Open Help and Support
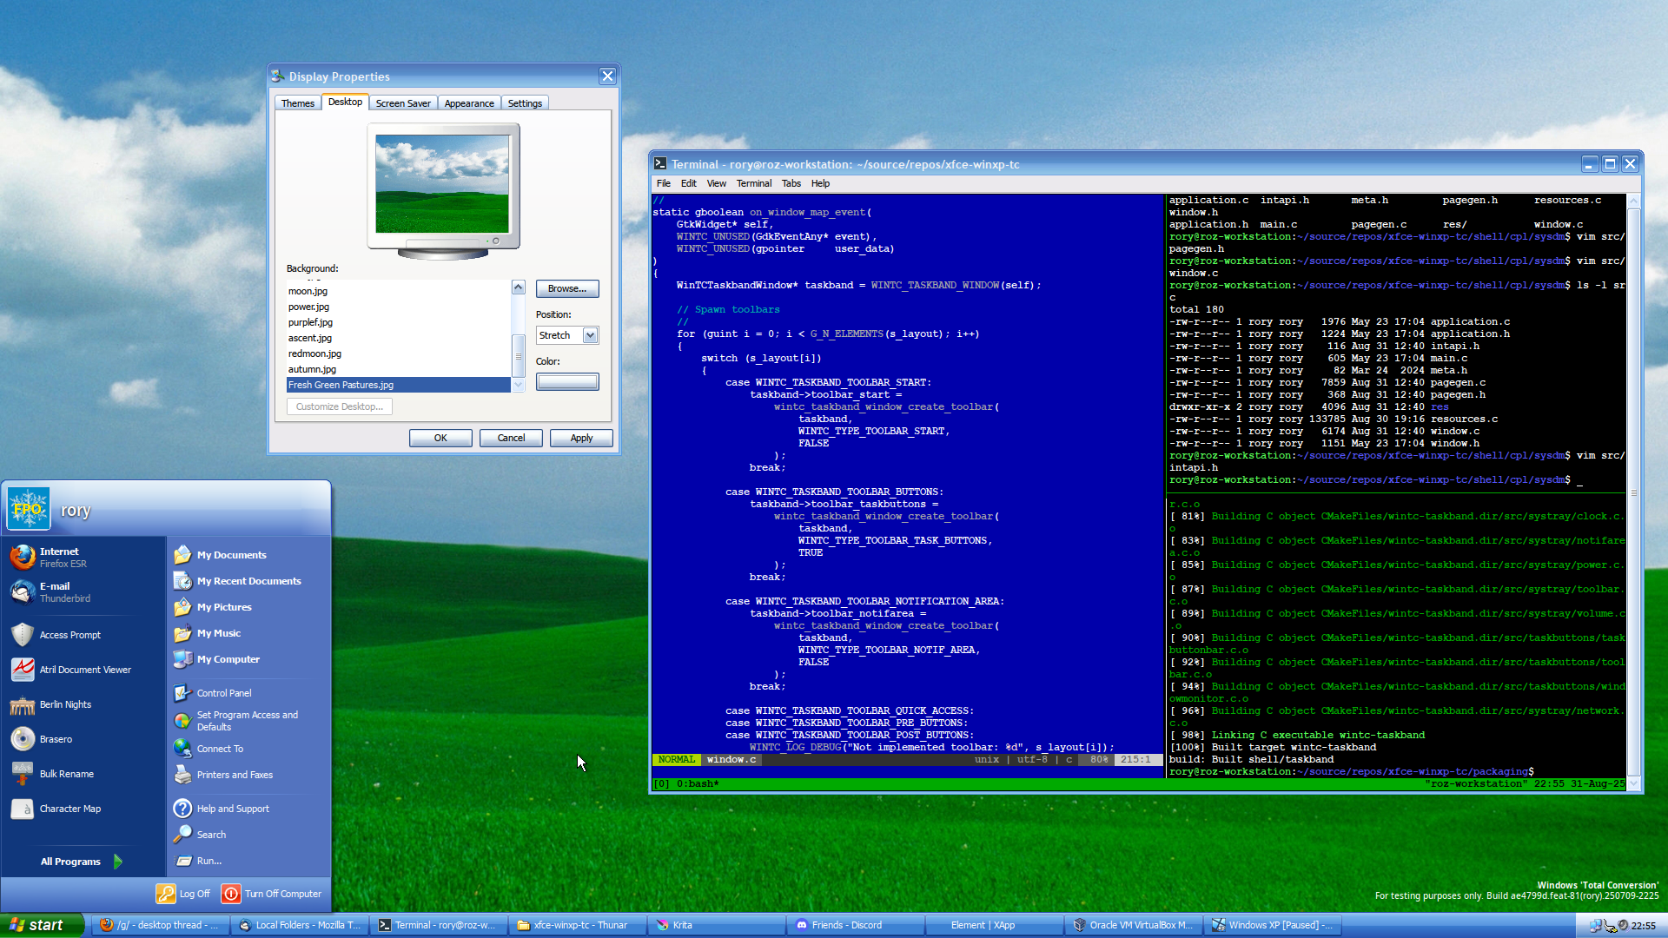This screenshot has width=1668, height=938. [248, 809]
